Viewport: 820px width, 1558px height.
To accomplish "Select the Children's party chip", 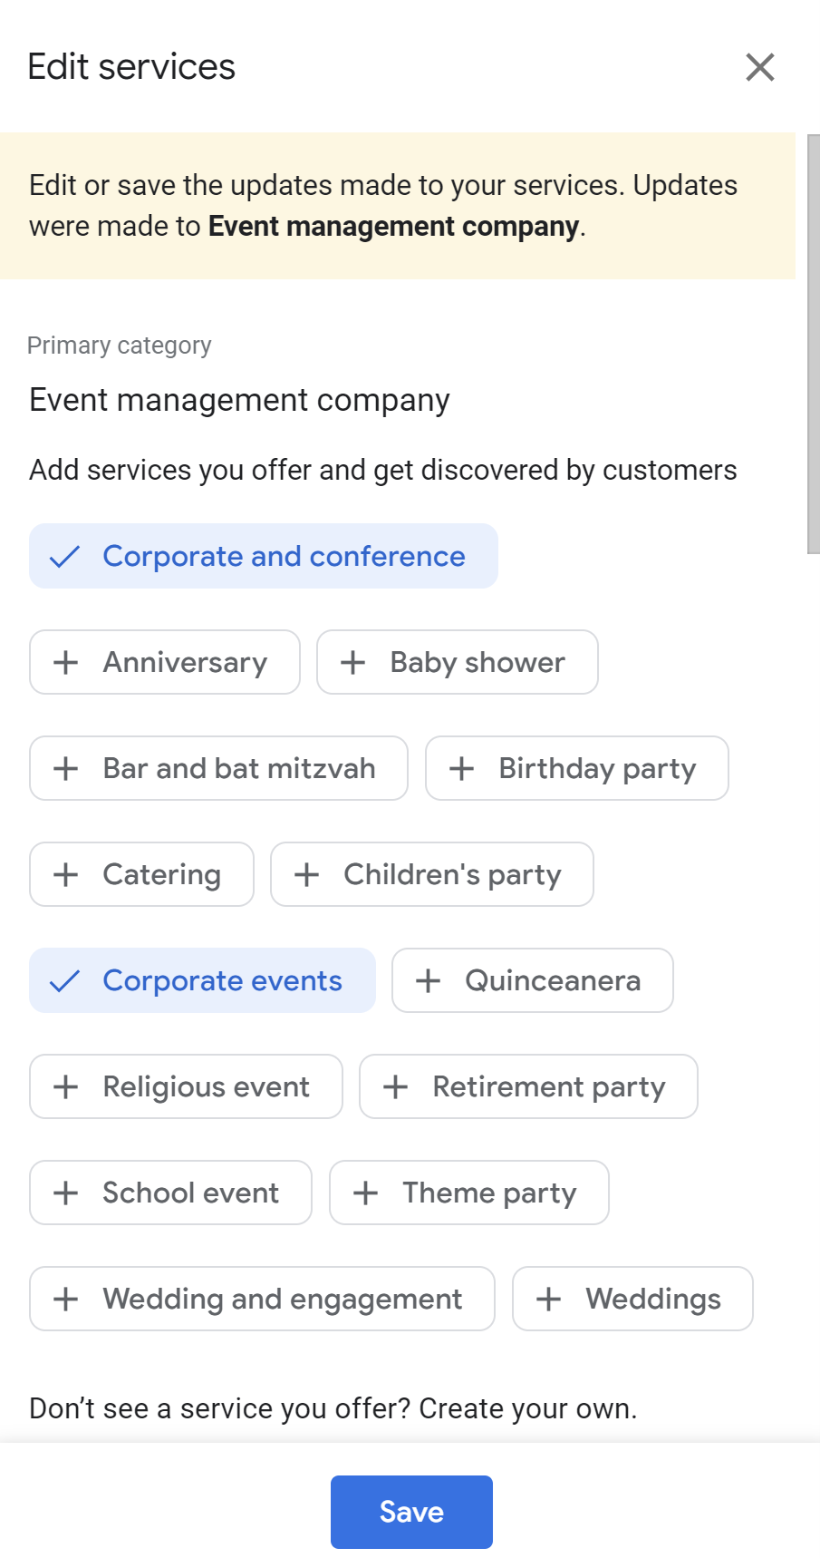I will 432,874.
